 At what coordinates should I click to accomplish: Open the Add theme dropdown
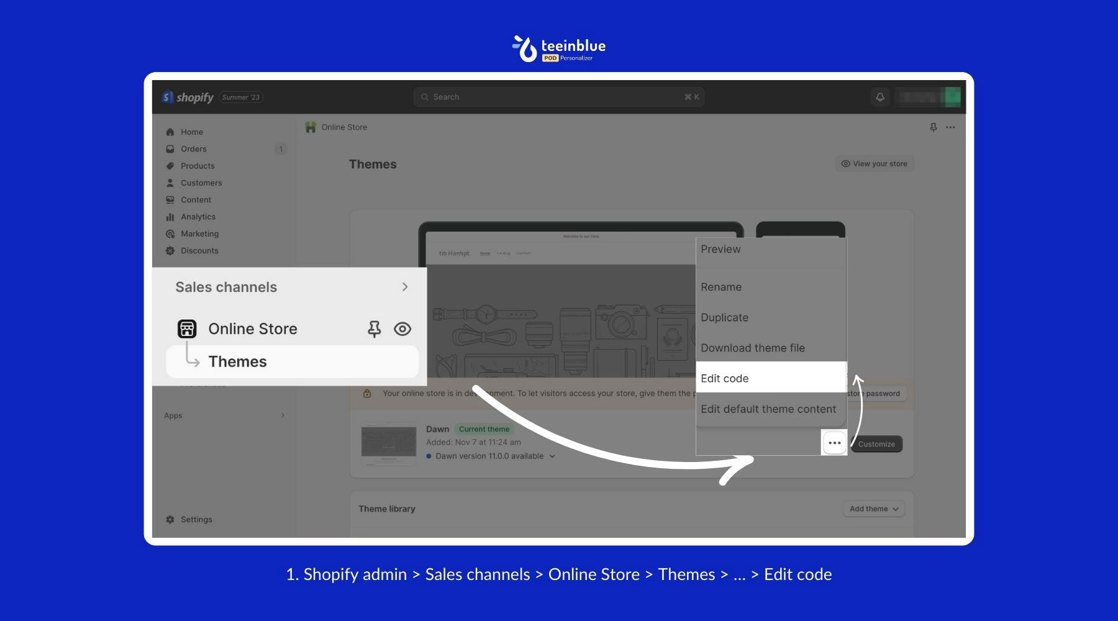coord(873,508)
